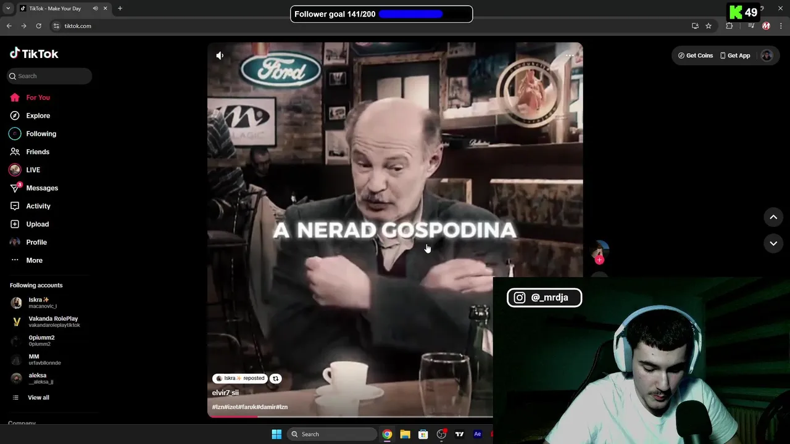
Task: Click the Get Coins button
Action: (696, 55)
